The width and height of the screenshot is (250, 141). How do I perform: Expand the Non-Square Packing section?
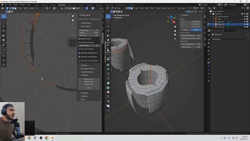pos(87,69)
